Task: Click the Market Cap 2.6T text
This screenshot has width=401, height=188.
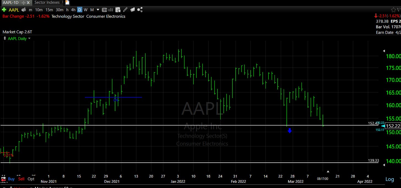Action: 17,32
